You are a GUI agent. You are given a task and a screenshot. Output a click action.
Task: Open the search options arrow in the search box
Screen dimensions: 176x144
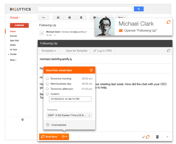[132, 9]
